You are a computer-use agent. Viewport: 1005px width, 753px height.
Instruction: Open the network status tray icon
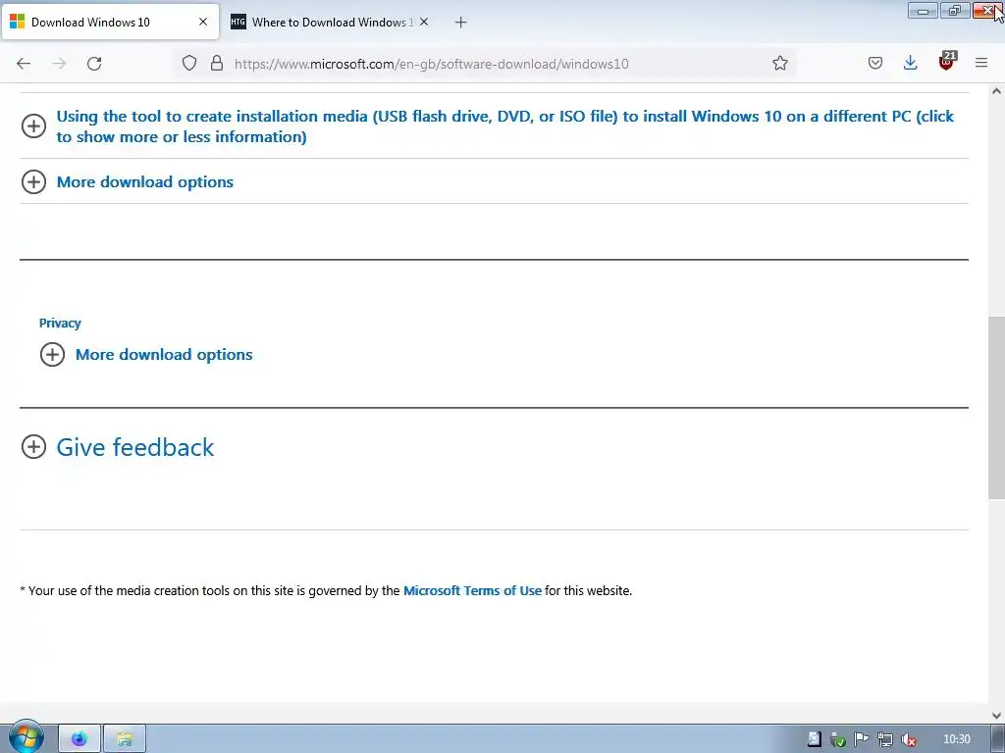pos(885,739)
